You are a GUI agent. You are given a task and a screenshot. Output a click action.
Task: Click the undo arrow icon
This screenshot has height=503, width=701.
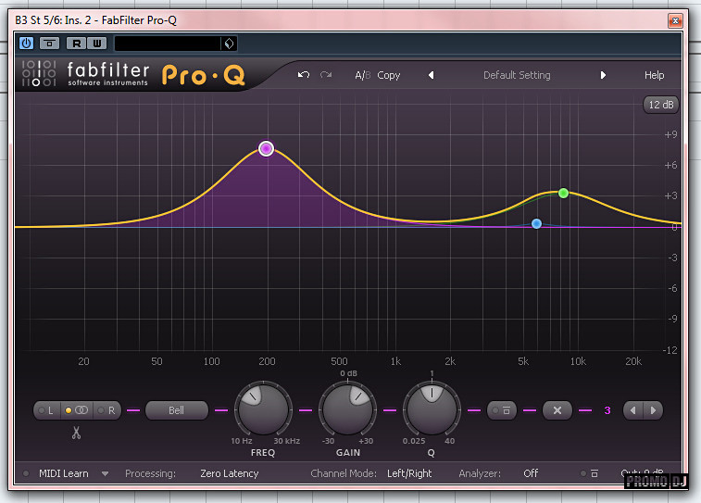click(304, 75)
